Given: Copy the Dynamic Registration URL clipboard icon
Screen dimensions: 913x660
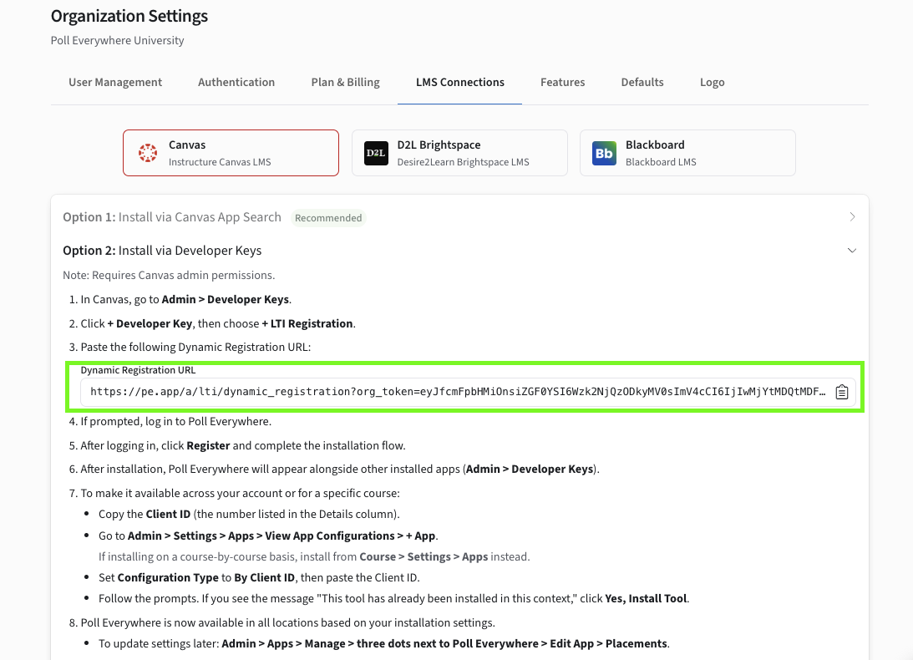Looking at the screenshot, I should (841, 392).
